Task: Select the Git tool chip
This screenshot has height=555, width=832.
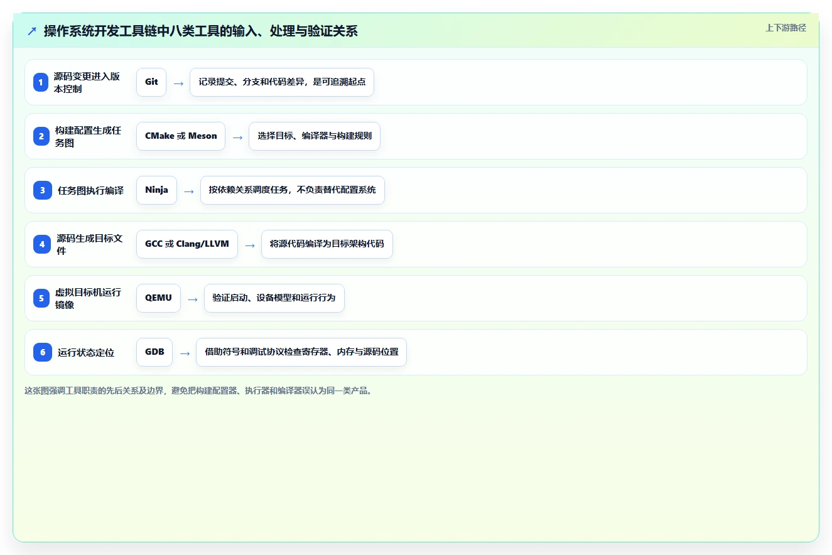Action: 151,82
